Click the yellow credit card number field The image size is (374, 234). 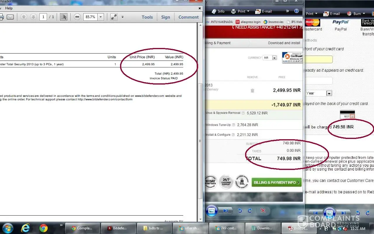[318, 59]
